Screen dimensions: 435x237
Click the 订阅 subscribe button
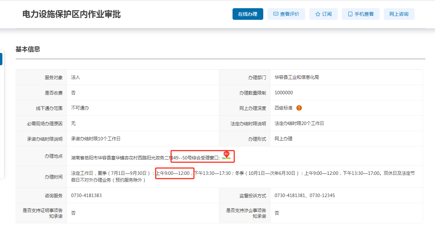(323, 14)
